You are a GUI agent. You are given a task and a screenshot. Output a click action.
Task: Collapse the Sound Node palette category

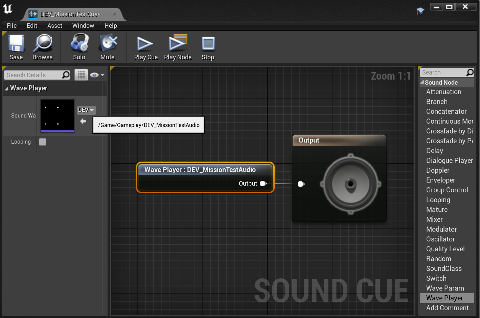coord(422,82)
